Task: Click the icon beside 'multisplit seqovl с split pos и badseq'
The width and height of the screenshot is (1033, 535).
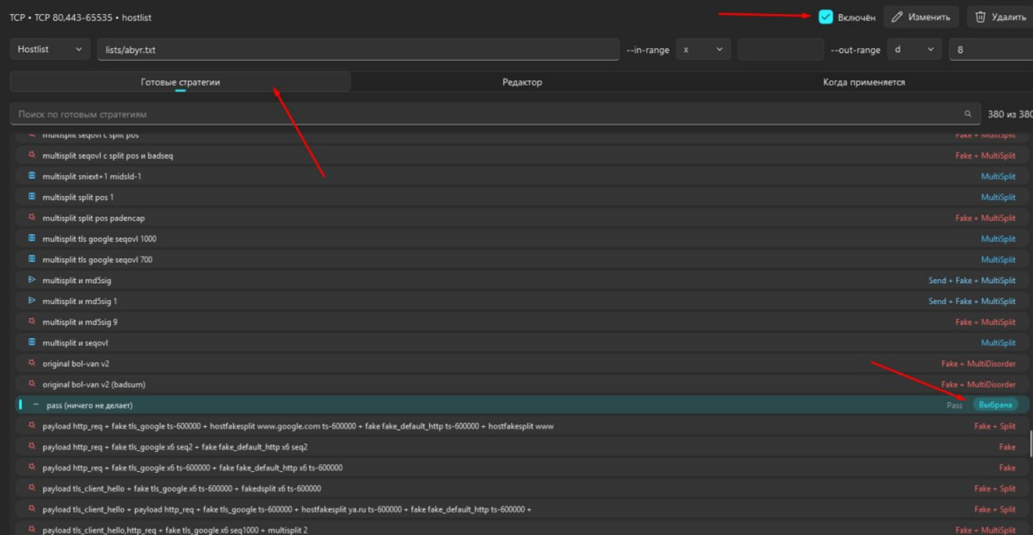Action: (x=31, y=155)
